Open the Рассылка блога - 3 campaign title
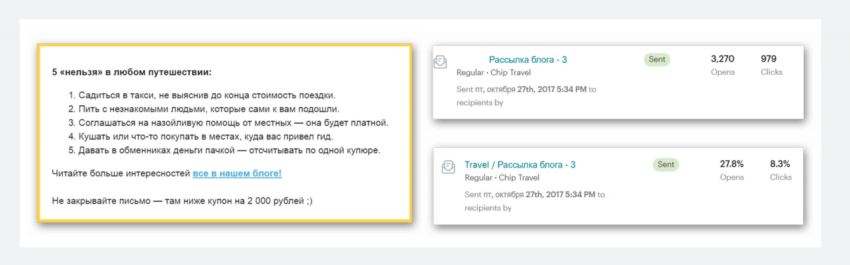850x265 pixels. point(528,60)
